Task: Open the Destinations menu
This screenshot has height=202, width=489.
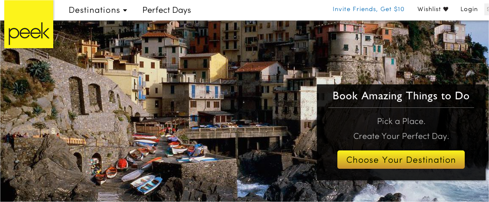Action: [98, 10]
